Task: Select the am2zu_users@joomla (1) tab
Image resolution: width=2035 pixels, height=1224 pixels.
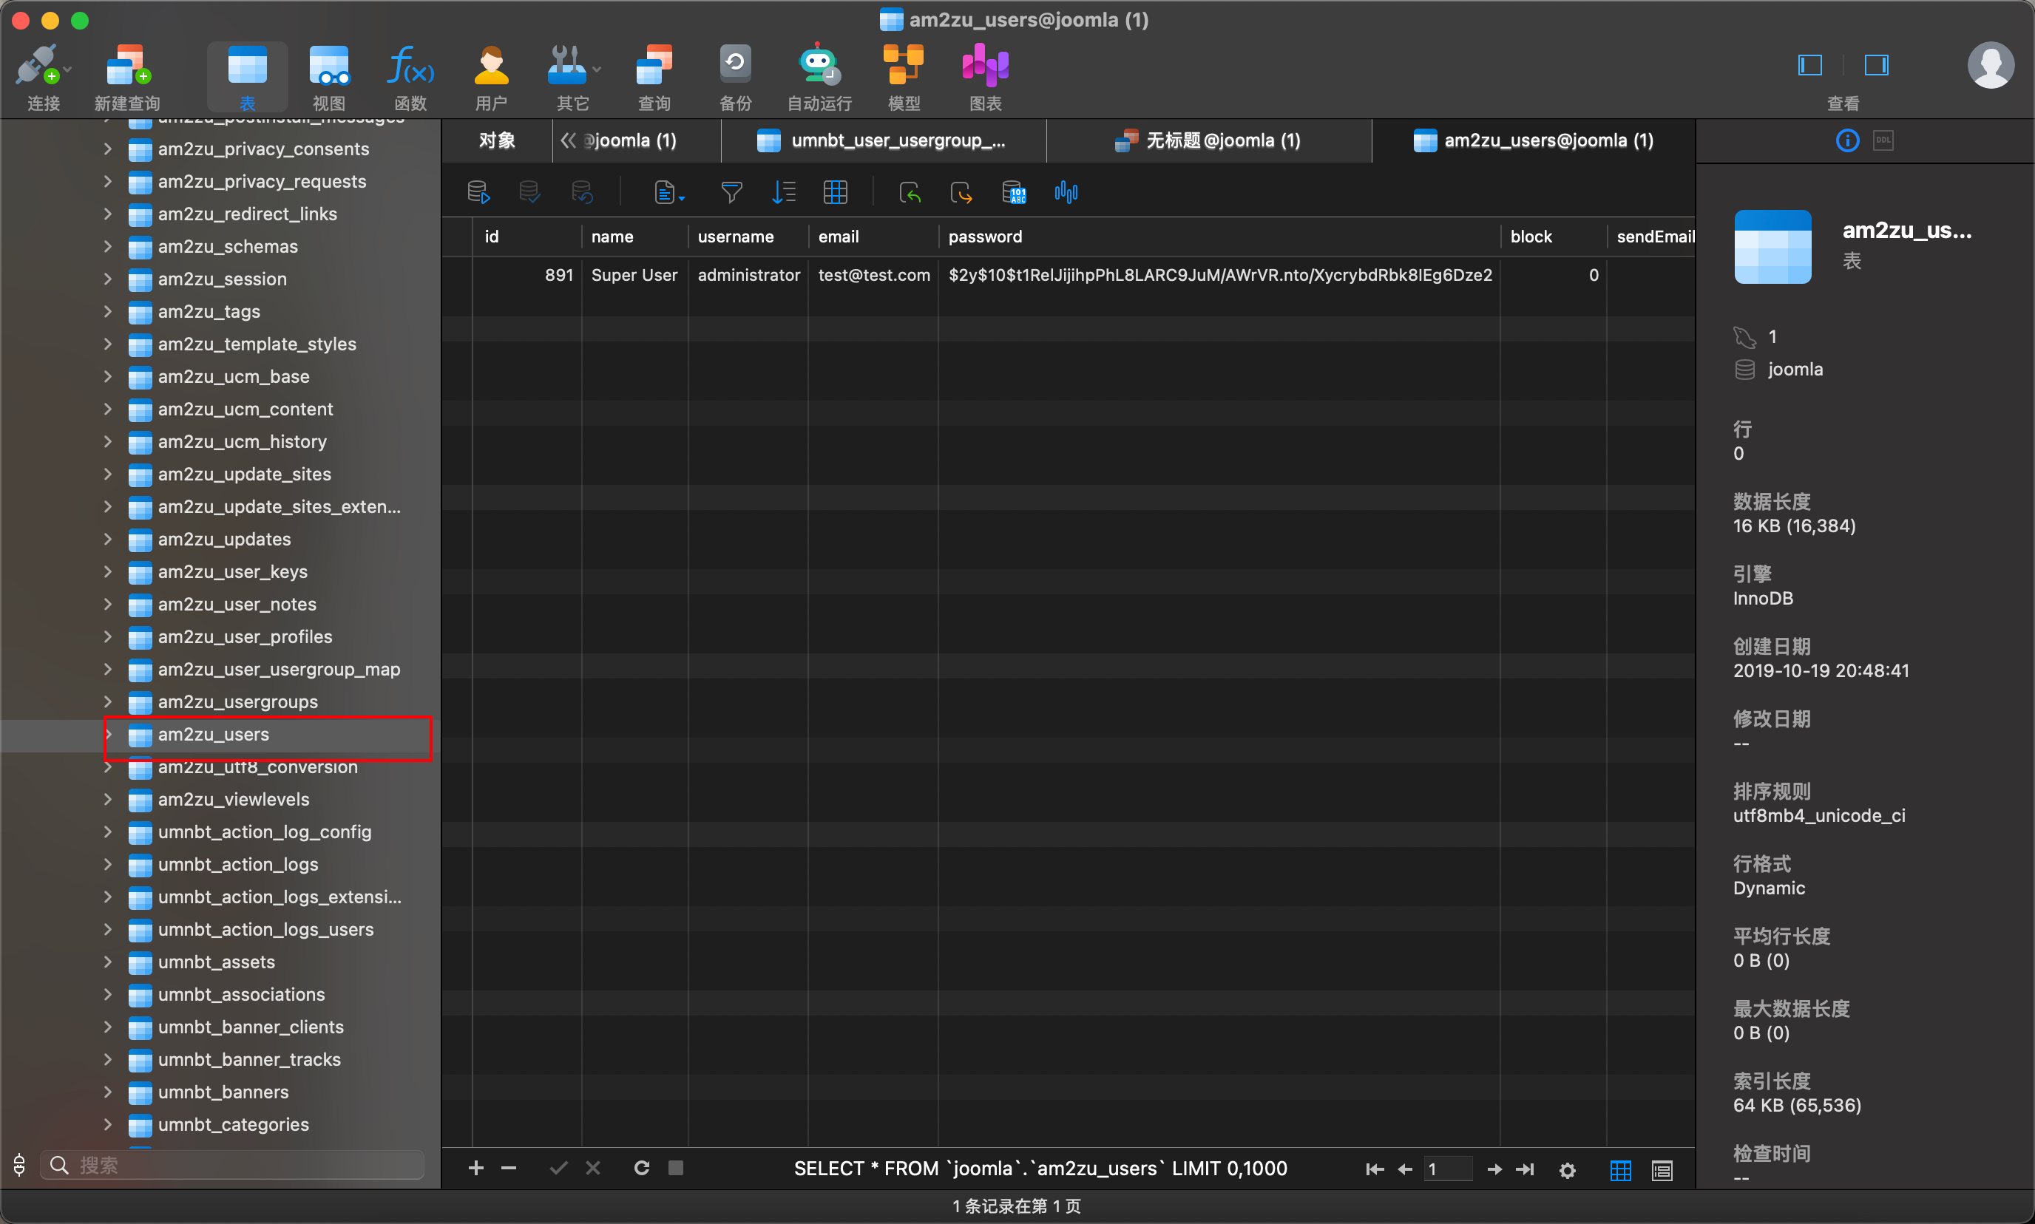Action: pyautogui.click(x=1534, y=141)
